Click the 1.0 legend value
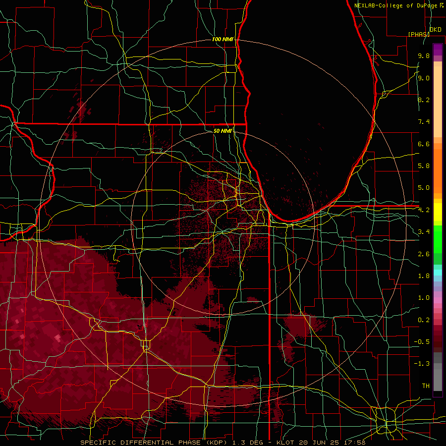This screenshot has width=446, height=446. pyautogui.click(x=424, y=298)
